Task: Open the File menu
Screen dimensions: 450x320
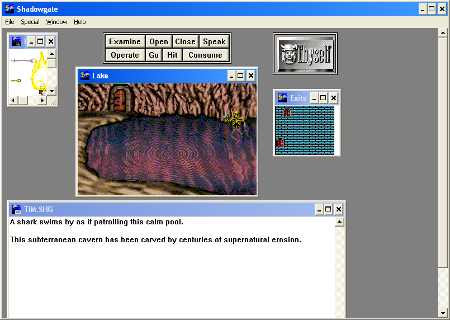Action: click(10, 22)
